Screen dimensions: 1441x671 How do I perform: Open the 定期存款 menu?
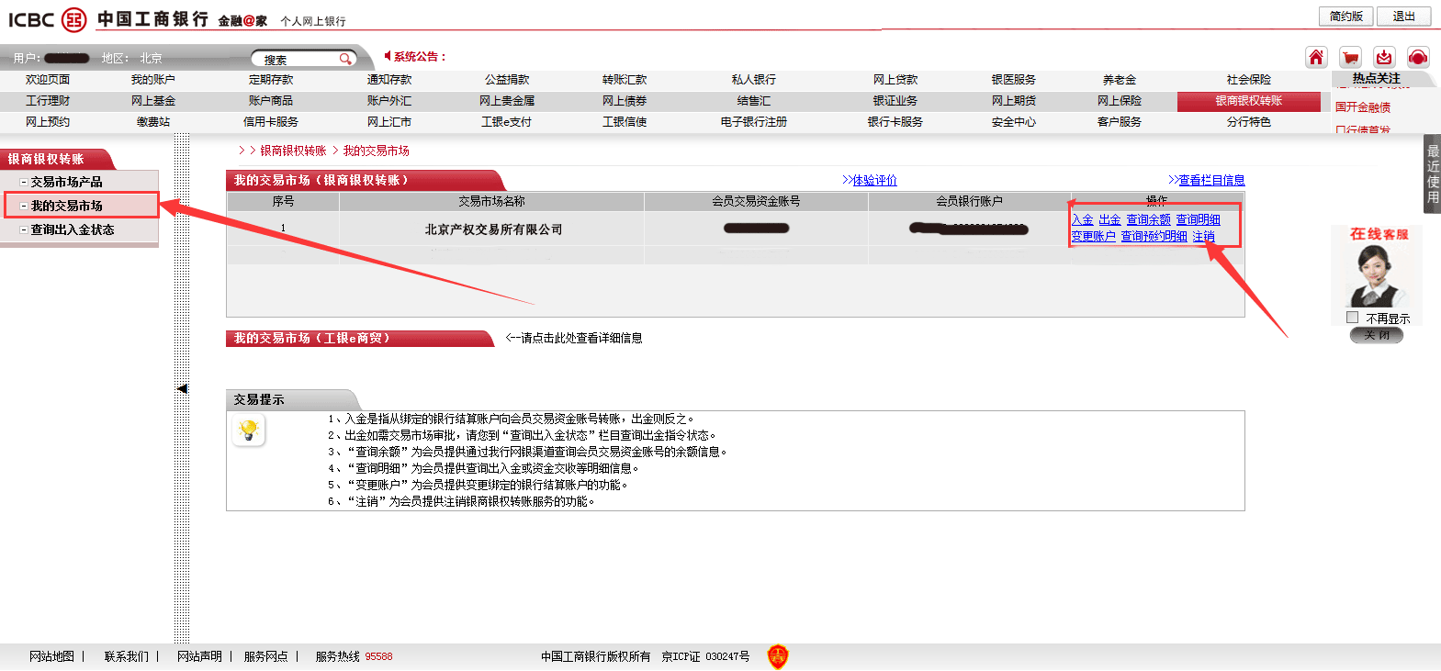(271, 80)
